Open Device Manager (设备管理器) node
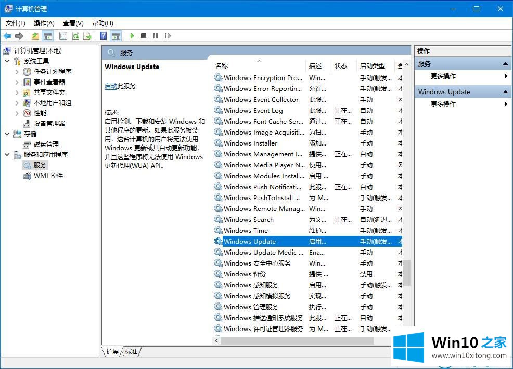513x369 pixels. tap(49, 124)
